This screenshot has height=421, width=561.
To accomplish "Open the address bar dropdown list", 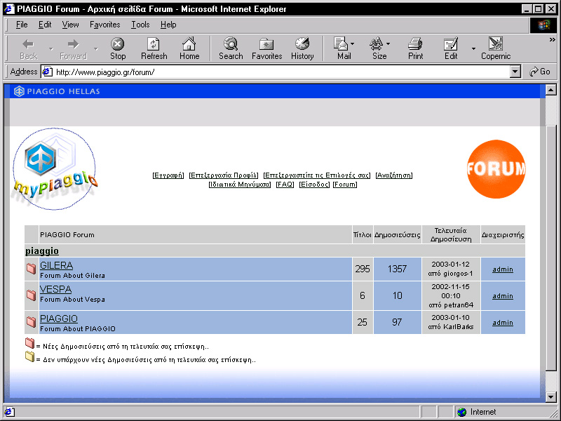I will (x=515, y=72).
